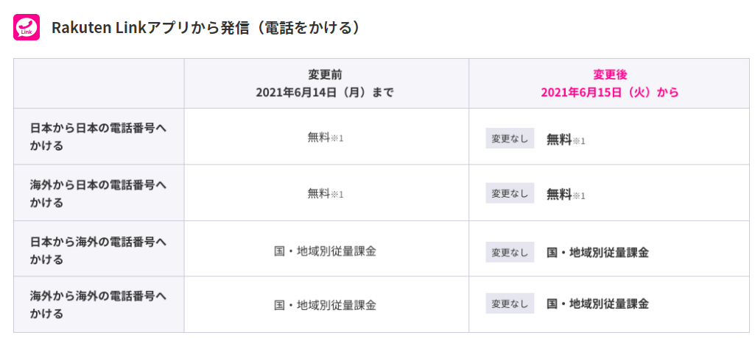The height and width of the screenshot is (338, 755).
Task: Click ※1 footnote after 無料 in first 変更前 cell
Action: (337, 139)
